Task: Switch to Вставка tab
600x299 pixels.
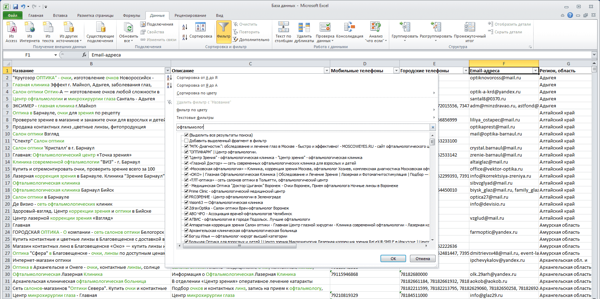Action: click(x=60, y=15)
